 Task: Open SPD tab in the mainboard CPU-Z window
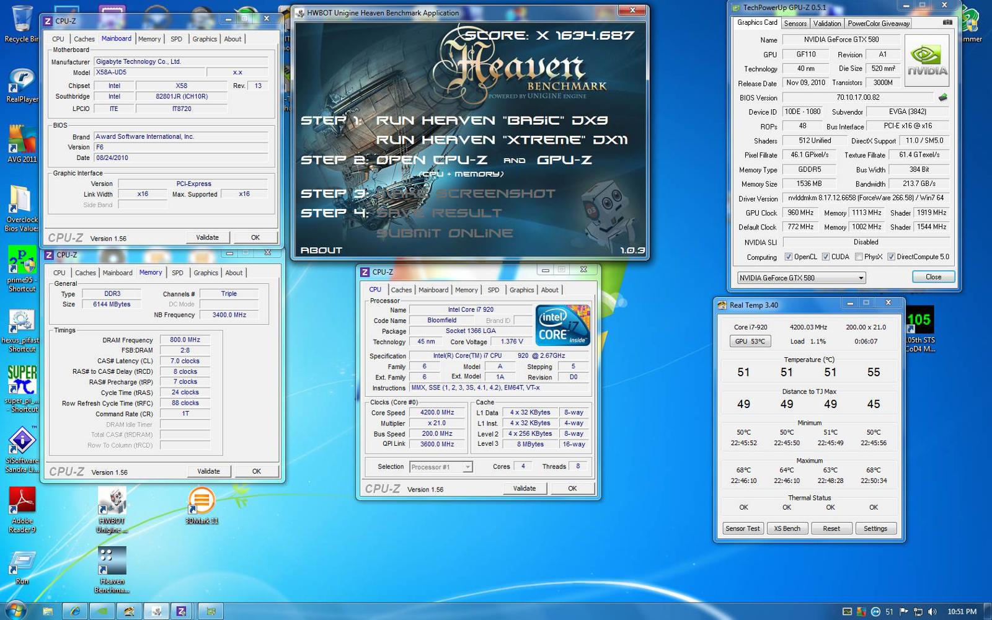coord(177,39)
